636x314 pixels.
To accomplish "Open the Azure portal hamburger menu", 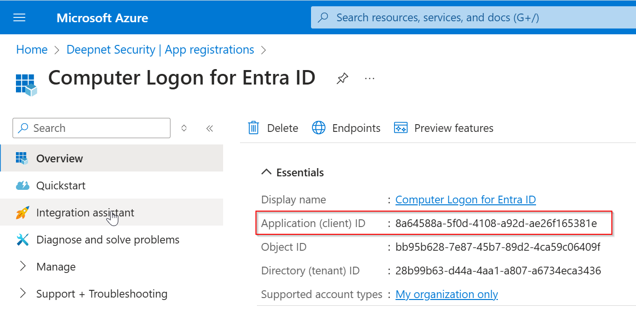I will (x=19, y=18).
